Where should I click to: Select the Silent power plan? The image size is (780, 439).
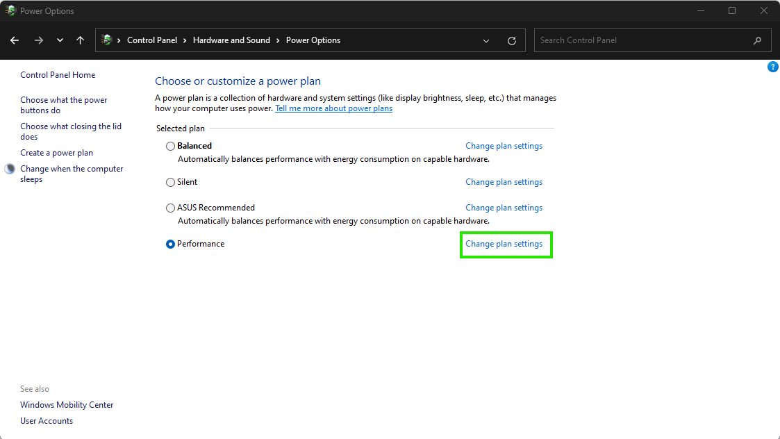click(x=170, y=183)
